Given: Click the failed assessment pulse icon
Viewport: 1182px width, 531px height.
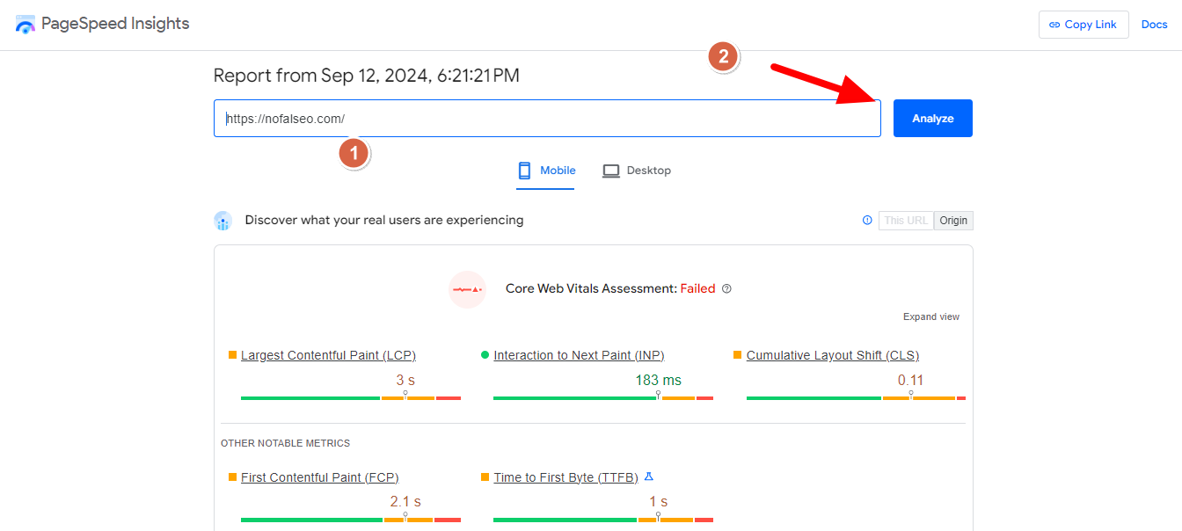Looking at the screenshot, I should click(x=467, y=289).
